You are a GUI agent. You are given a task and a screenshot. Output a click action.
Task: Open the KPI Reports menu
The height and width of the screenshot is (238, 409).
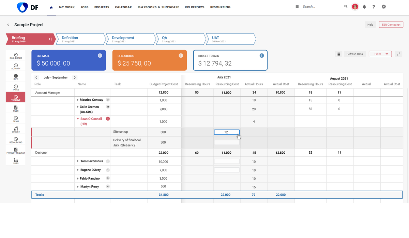194,7
